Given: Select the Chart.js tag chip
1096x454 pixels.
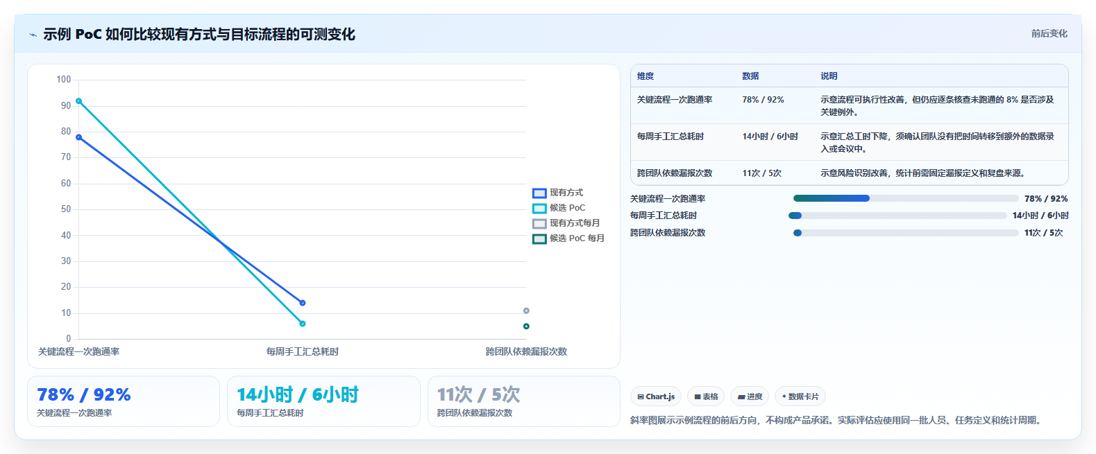Looking at the screenshot, I should (656, 396).
